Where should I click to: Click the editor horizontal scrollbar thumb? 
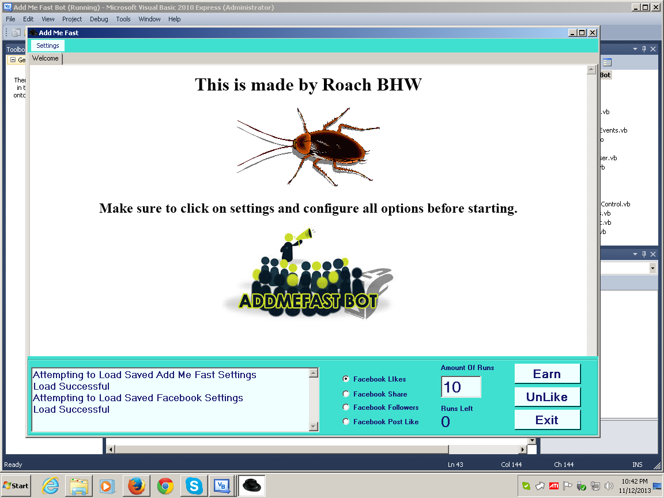[282, 450]
